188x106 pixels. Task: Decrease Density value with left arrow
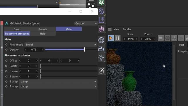[26, 50]
